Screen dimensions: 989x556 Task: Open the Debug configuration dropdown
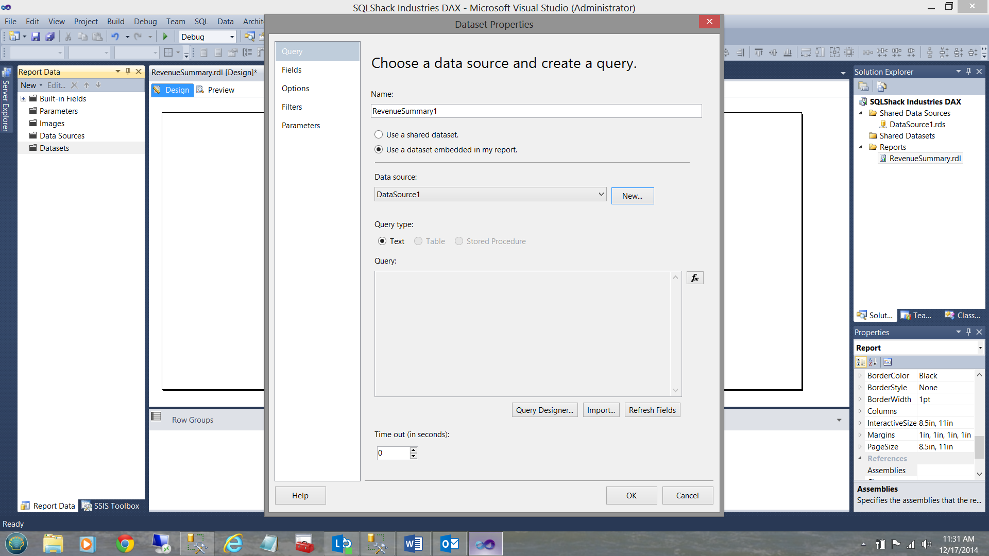(232, 37)
